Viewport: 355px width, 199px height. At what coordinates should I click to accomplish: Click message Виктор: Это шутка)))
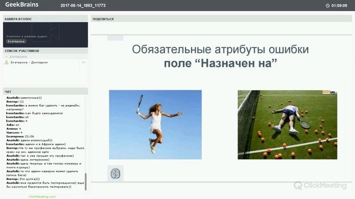(x=23, y=179)
